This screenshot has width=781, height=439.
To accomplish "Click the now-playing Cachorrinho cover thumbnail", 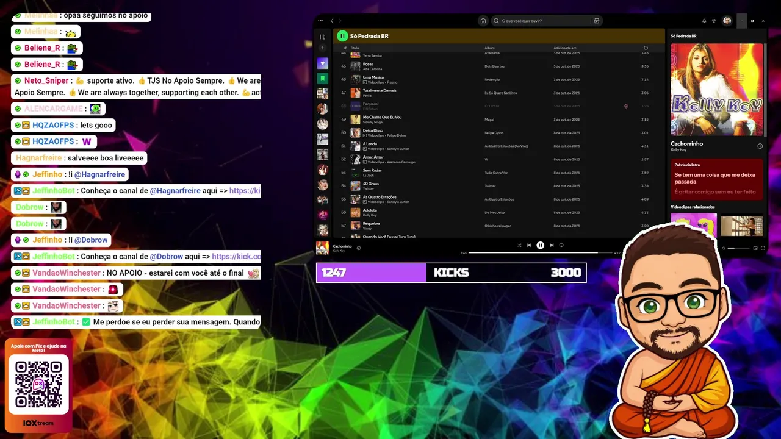I will 323,248.
